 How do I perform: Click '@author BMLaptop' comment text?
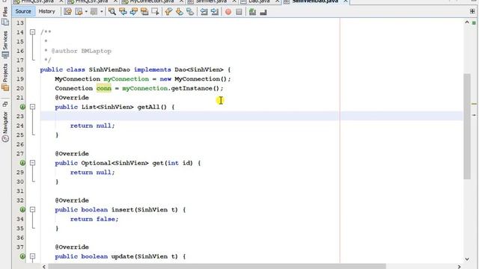click(x=82, y=51)
